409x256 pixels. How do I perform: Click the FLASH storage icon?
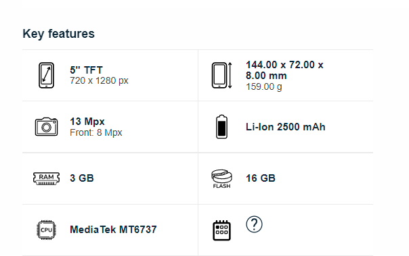pos(221,179)
